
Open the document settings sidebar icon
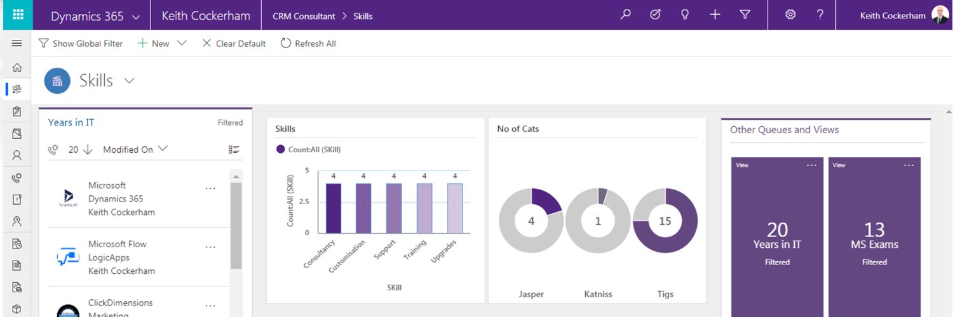click(17, 287)
